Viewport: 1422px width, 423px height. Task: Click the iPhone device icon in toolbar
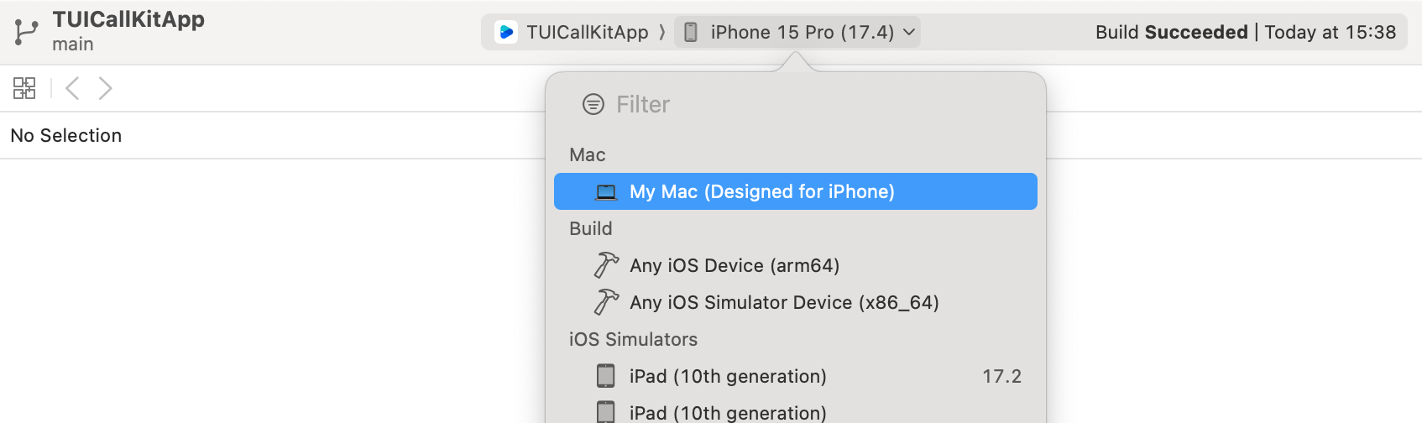click(691, 32)
